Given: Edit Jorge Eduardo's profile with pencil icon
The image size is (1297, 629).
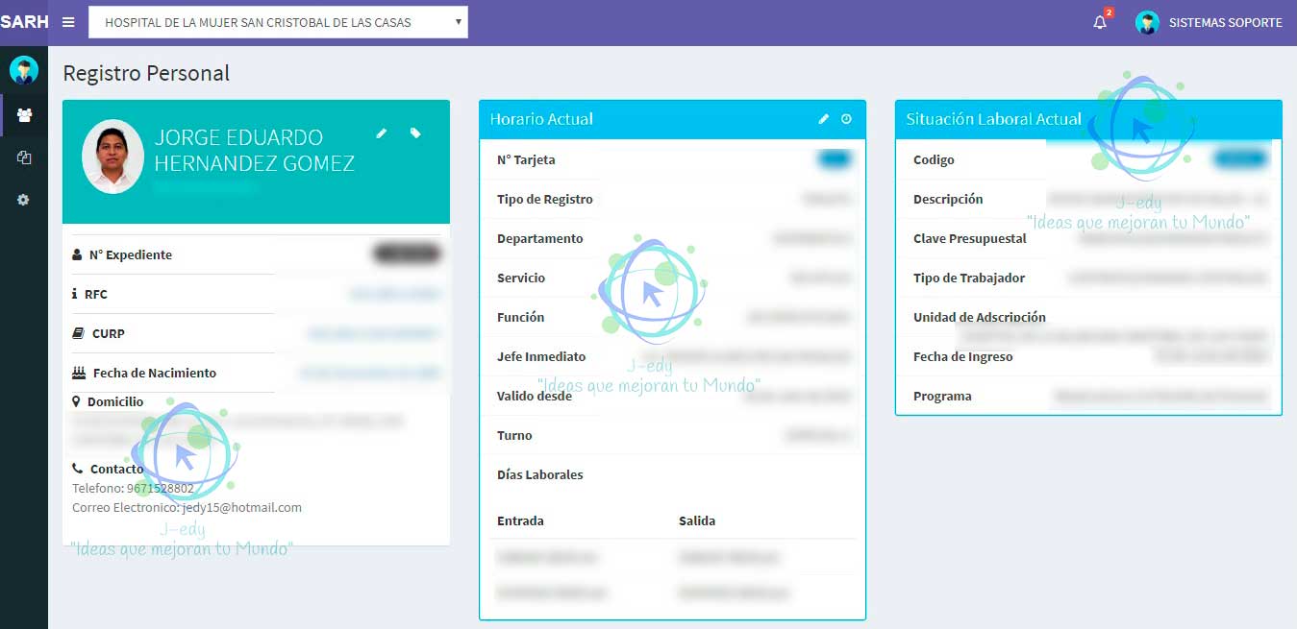Looking at the screenshot, I should tap(382, 133).
